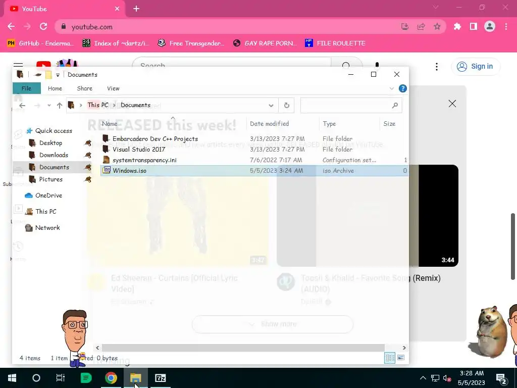Image resolution: width=517 pixels, height=388 pixels.
Task: Share this page via Chrome share icon
Action: 421,26
